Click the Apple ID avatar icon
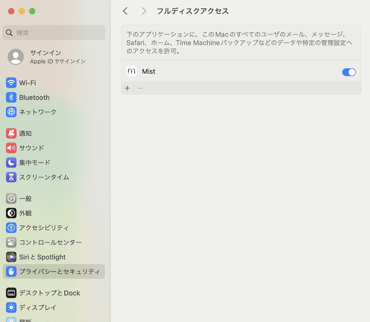 tap(16, 57)
